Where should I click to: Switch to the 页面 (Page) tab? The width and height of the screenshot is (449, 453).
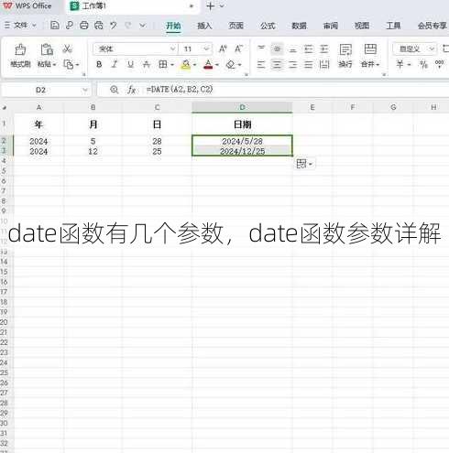(236, 26)
